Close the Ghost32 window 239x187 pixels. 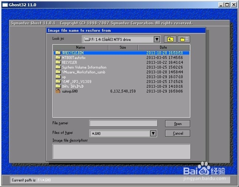233,5
